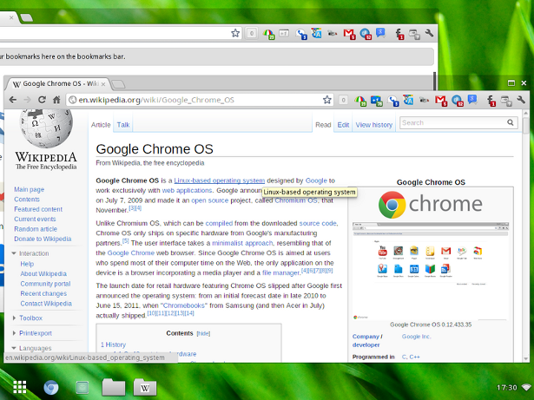Open the View history tab
The image size is (534, 400).
(374, 125)
